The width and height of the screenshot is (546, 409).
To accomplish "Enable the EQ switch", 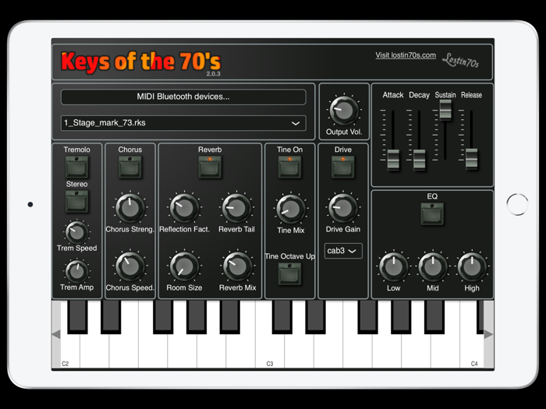I will pyautogui.click(x=432, y=214).
